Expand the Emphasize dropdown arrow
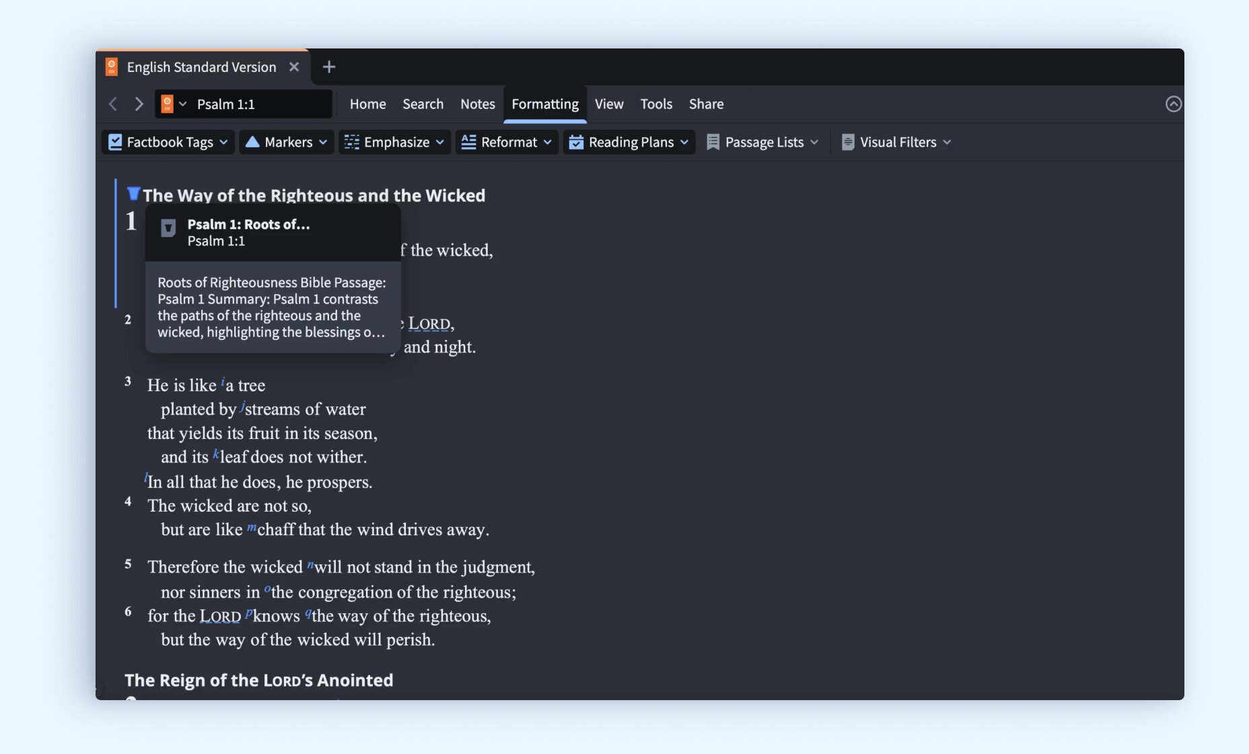Viewport: 1249px width, 754px height. (440, 142)
